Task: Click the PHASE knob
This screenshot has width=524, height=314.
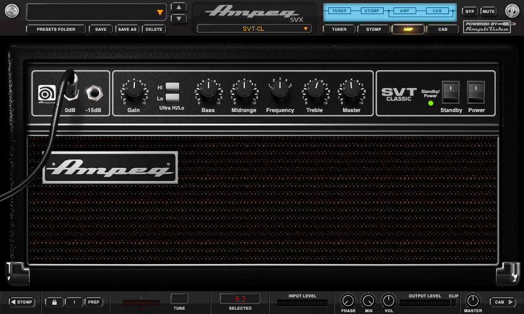Action: tap(348, 300)
